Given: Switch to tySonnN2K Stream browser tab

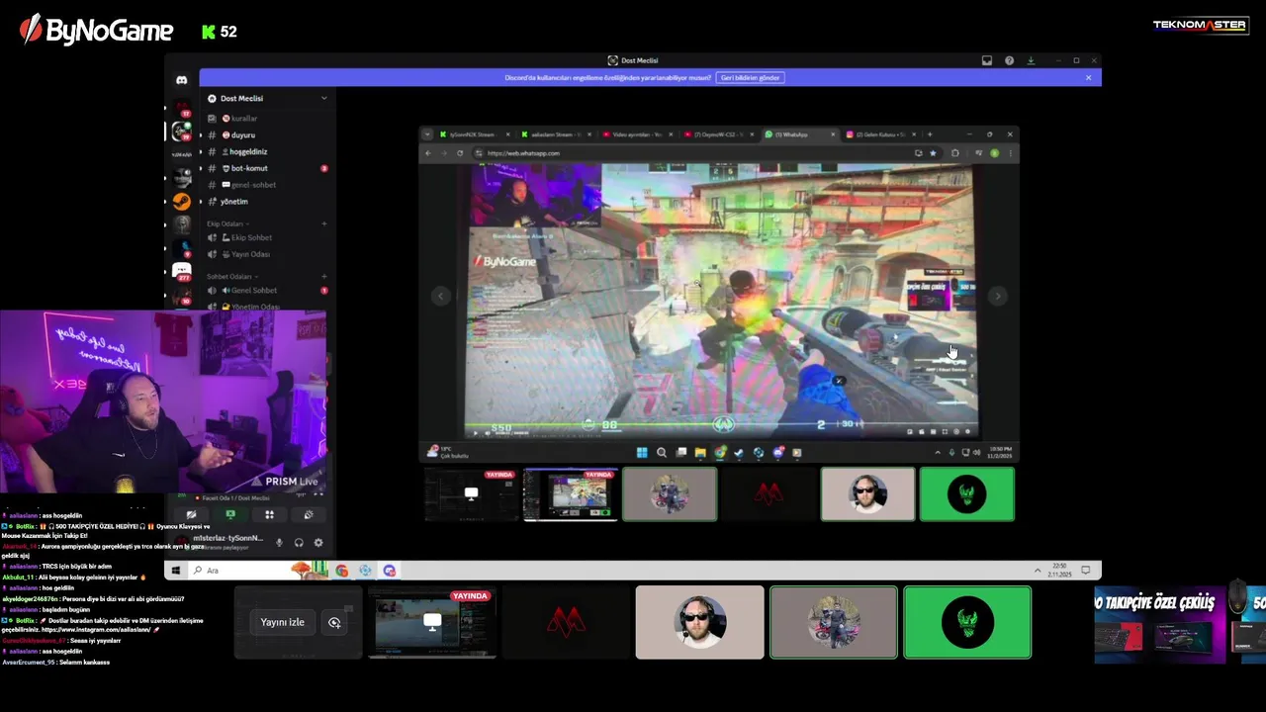Looking at the screenshot, I should 473,134.
